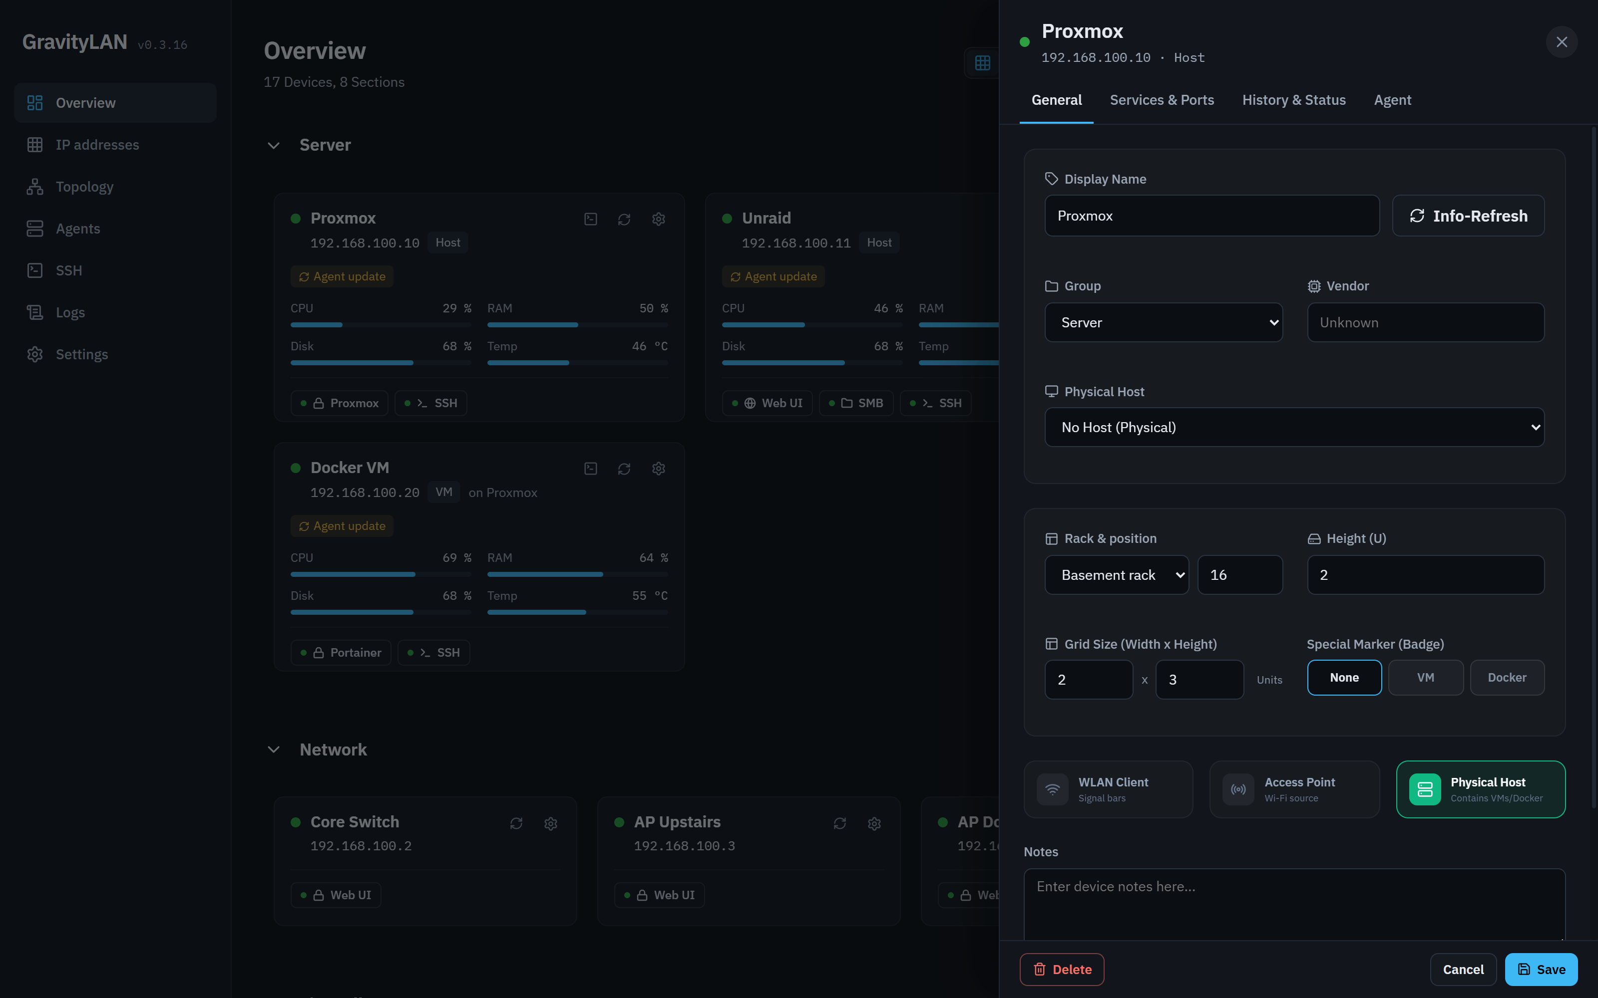
Task: Click the Save button
Action: click(x=1541, y=970)
